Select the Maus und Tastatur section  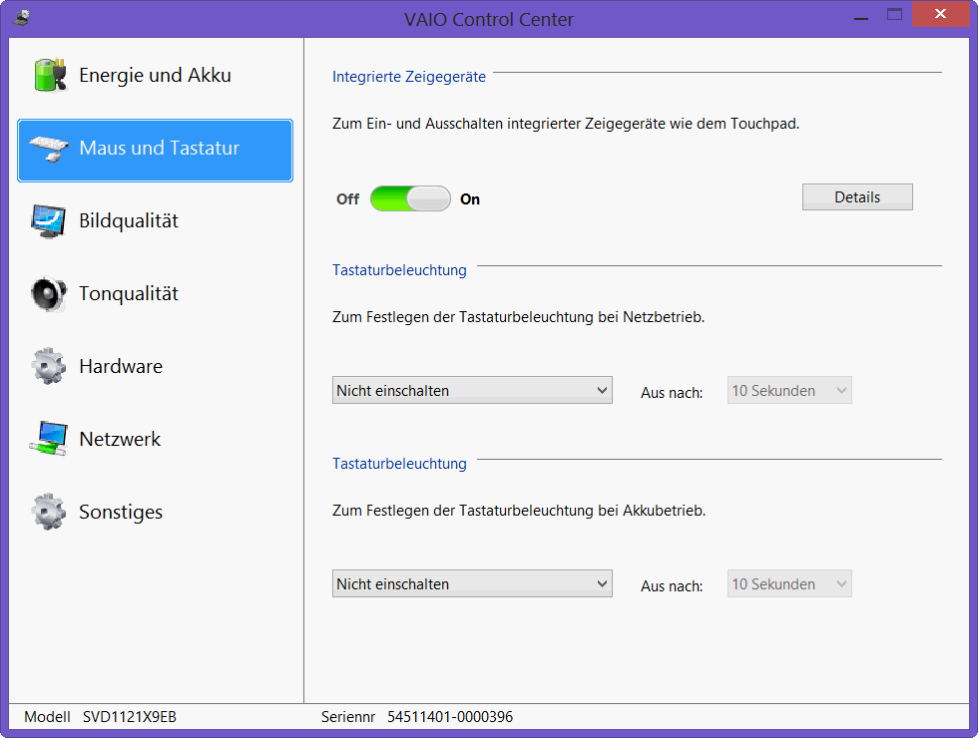tap(155, 151)
